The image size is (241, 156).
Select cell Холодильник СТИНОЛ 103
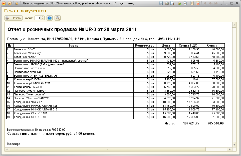[x=73, y=117]
